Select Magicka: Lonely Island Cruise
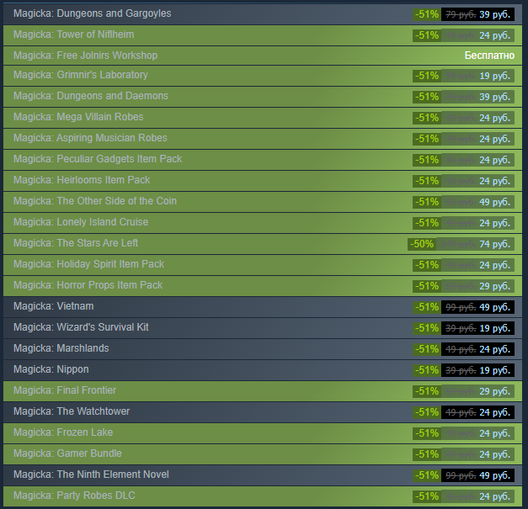The image size is (528, 509). [x=263, y=223]
